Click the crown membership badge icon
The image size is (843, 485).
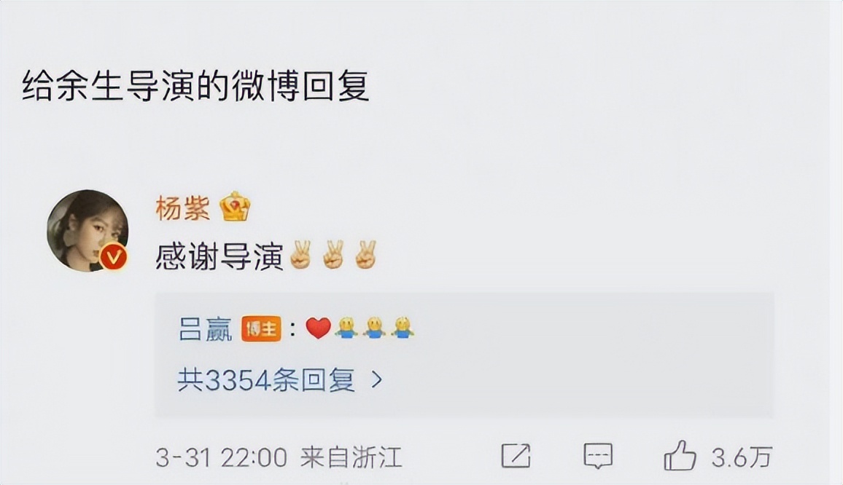click(236, 207)
